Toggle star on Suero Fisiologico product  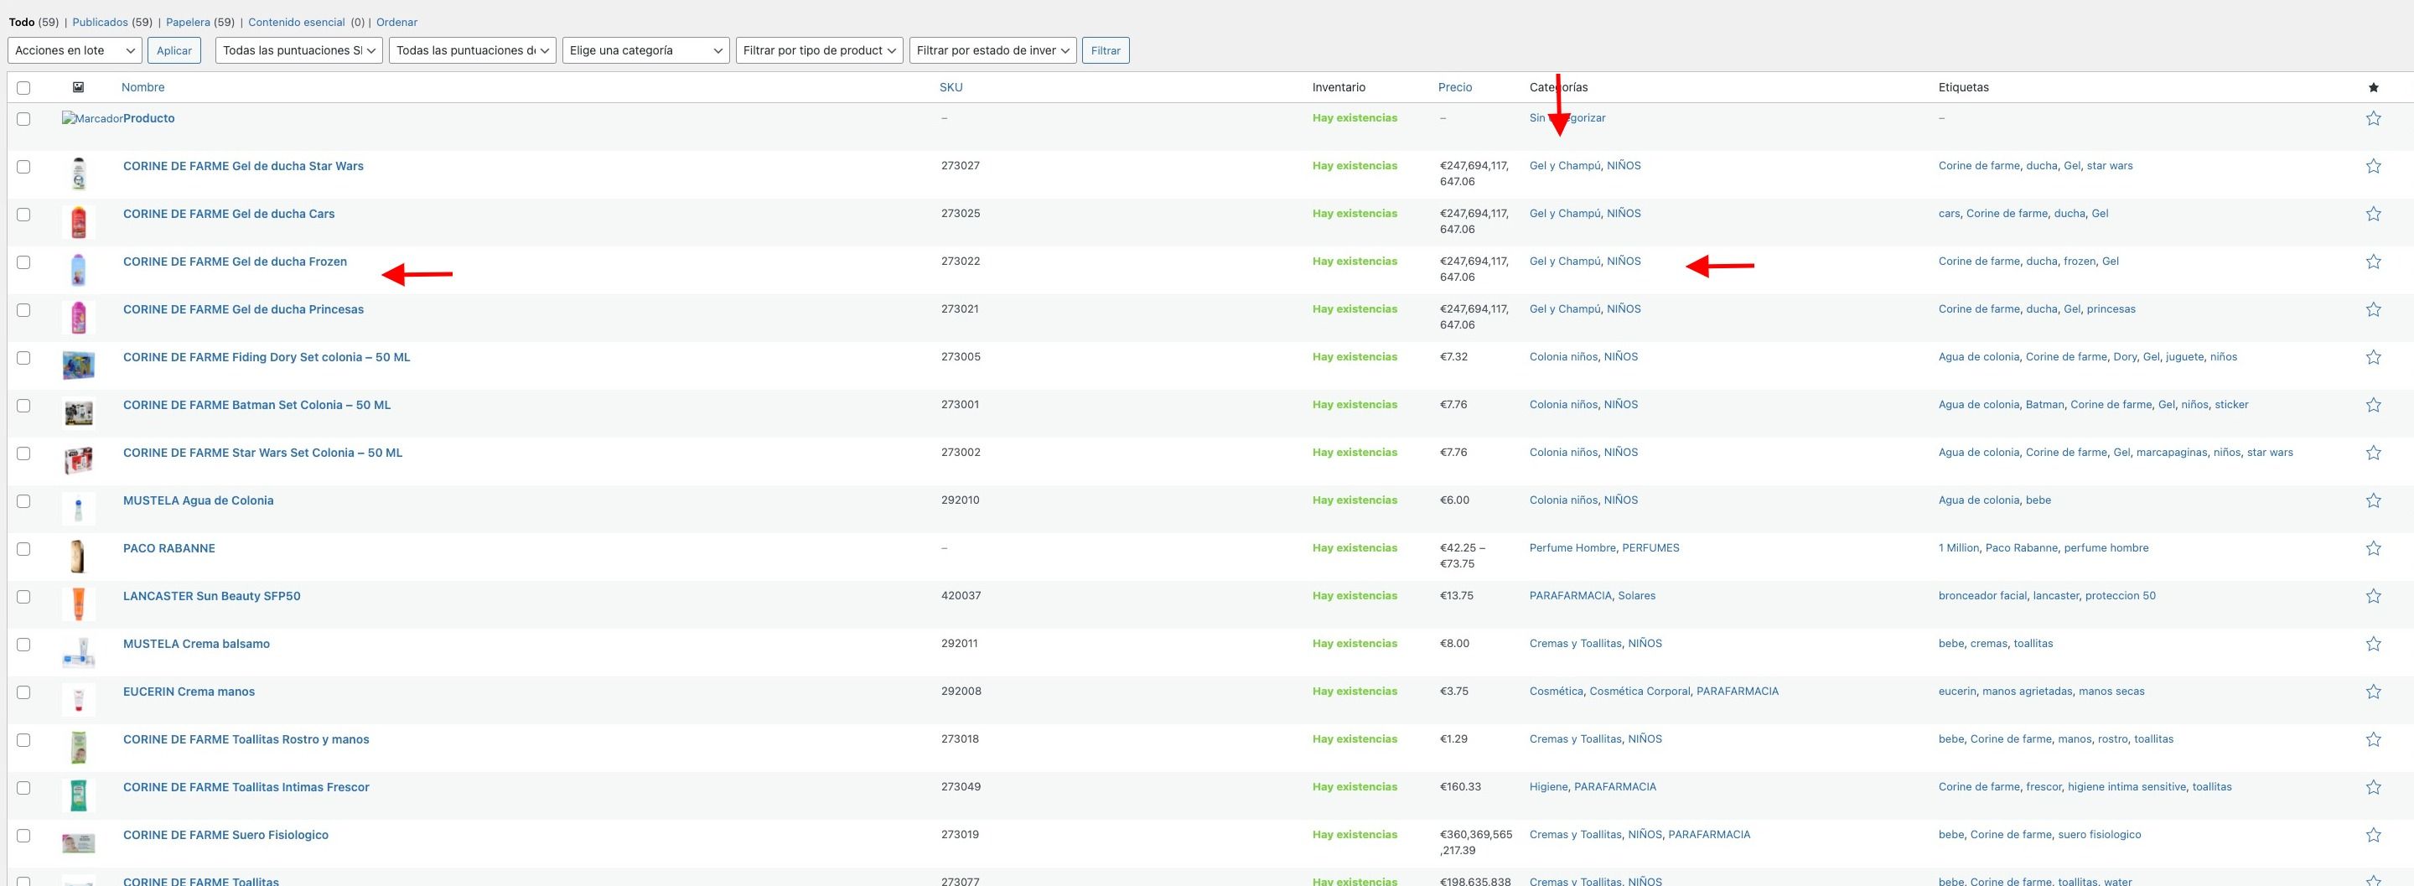(x=2373, y=836)
